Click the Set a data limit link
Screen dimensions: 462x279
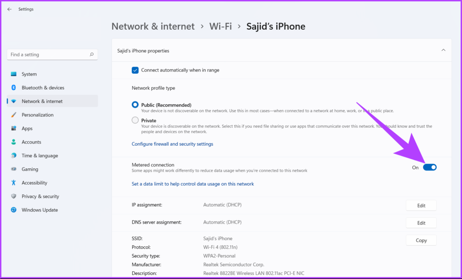pos(193,184)
